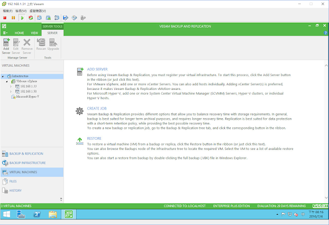Open the 檢視(W) menu
This screenshot has width=329, height=225.
click(x=21, y=11)
